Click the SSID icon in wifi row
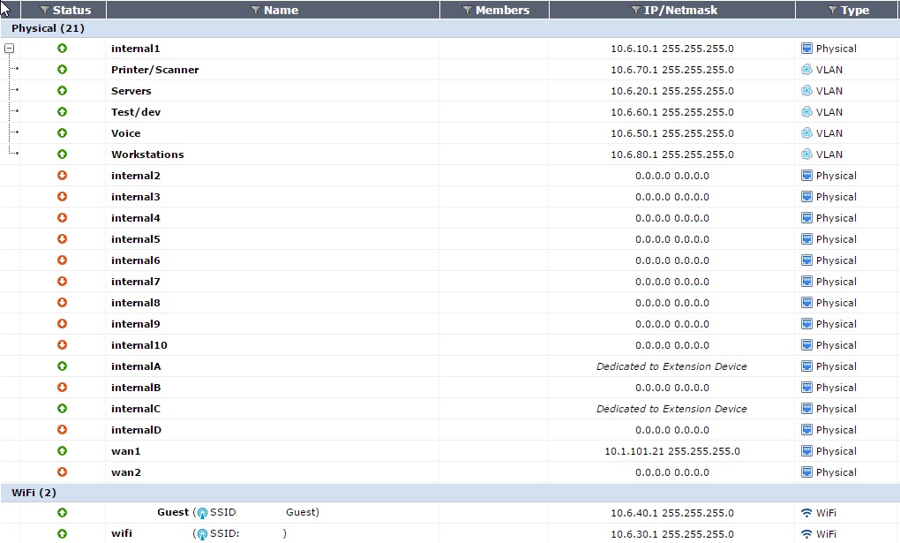900x543 pixels. (x=202, y=534)
